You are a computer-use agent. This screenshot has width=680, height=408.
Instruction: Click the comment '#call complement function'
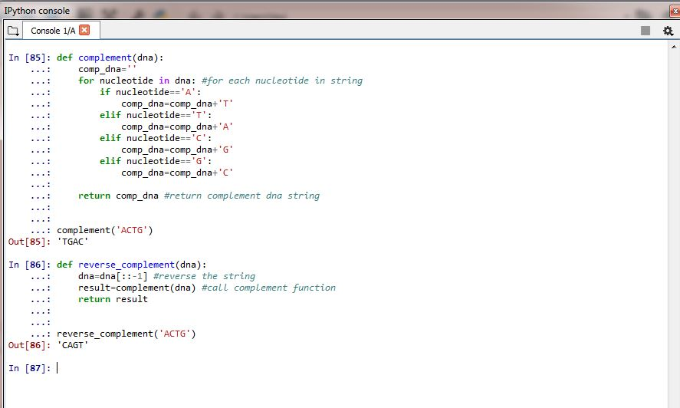tap(268, 288)
